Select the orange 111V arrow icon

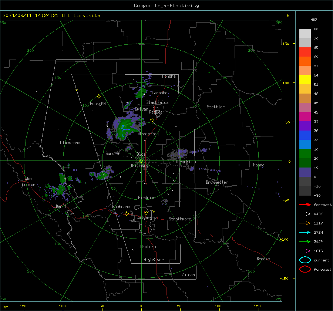[305, 223]
